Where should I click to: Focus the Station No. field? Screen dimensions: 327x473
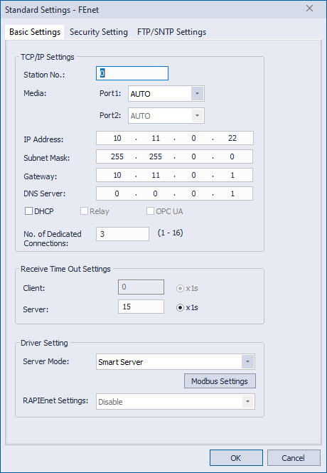pyautogui.click(x=132, y=73)
